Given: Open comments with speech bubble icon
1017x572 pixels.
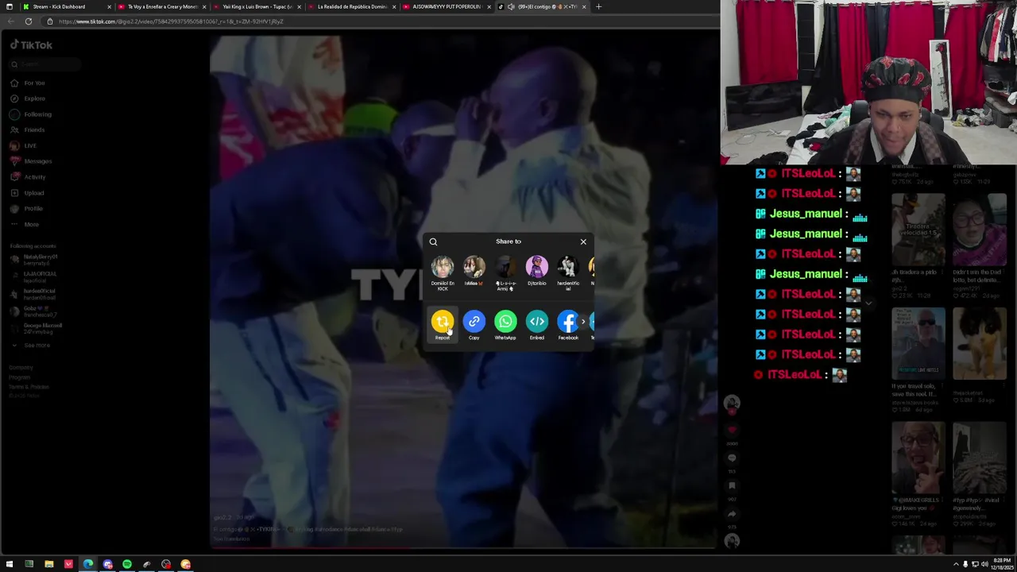Looking at the screenshot, I should [x=732, y=458].
